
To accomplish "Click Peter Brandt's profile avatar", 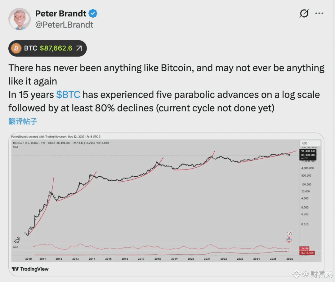I will (x=20, y=19).
